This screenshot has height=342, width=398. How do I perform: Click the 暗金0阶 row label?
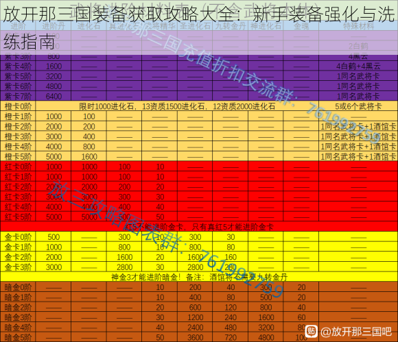[x=18, y=287]
